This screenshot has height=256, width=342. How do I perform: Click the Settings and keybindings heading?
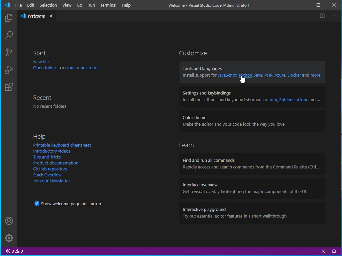[206, 93]
